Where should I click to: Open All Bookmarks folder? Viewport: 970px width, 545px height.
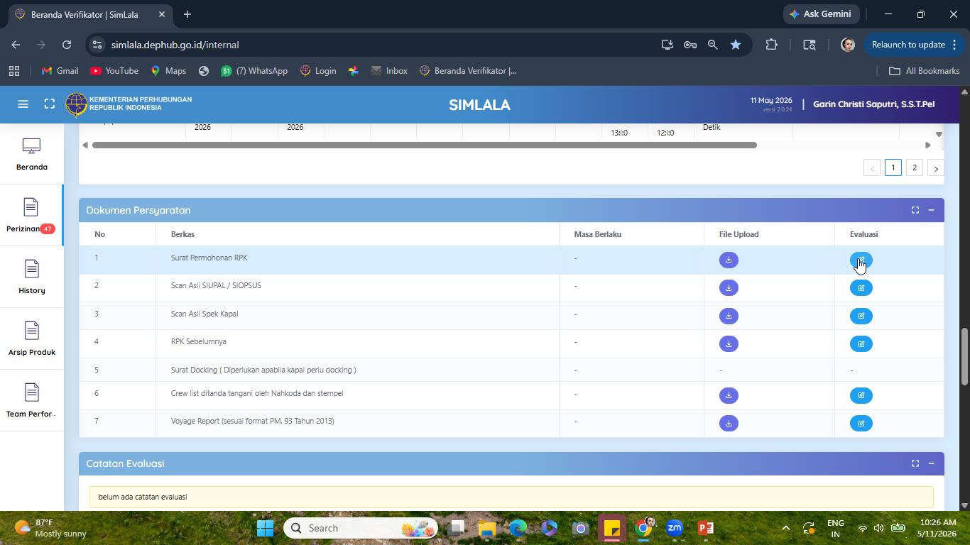(x=924, y=71)
